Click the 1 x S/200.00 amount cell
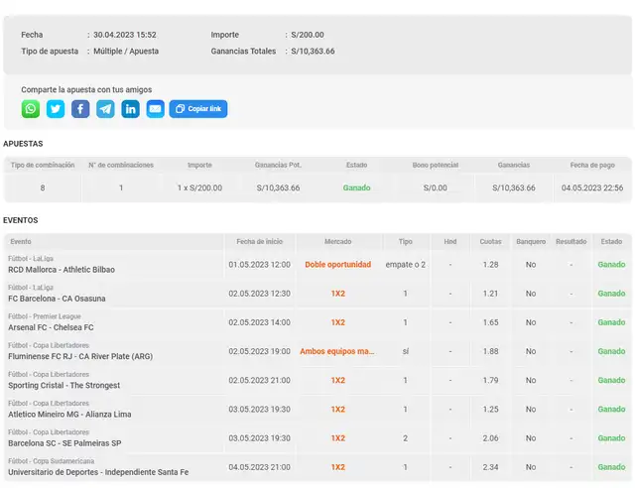 click(199, 187)
